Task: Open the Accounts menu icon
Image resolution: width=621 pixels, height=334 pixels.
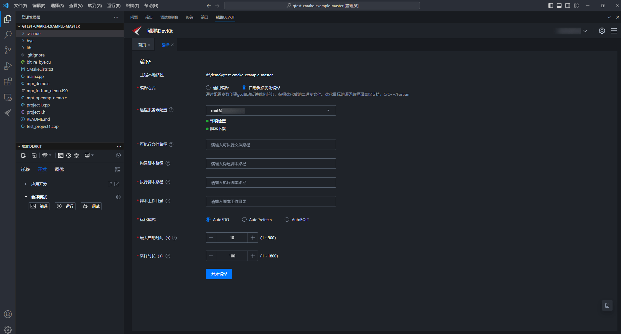Action: tap(8, 314)
